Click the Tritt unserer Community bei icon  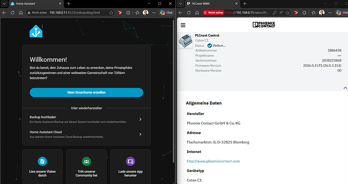(86, 161)
